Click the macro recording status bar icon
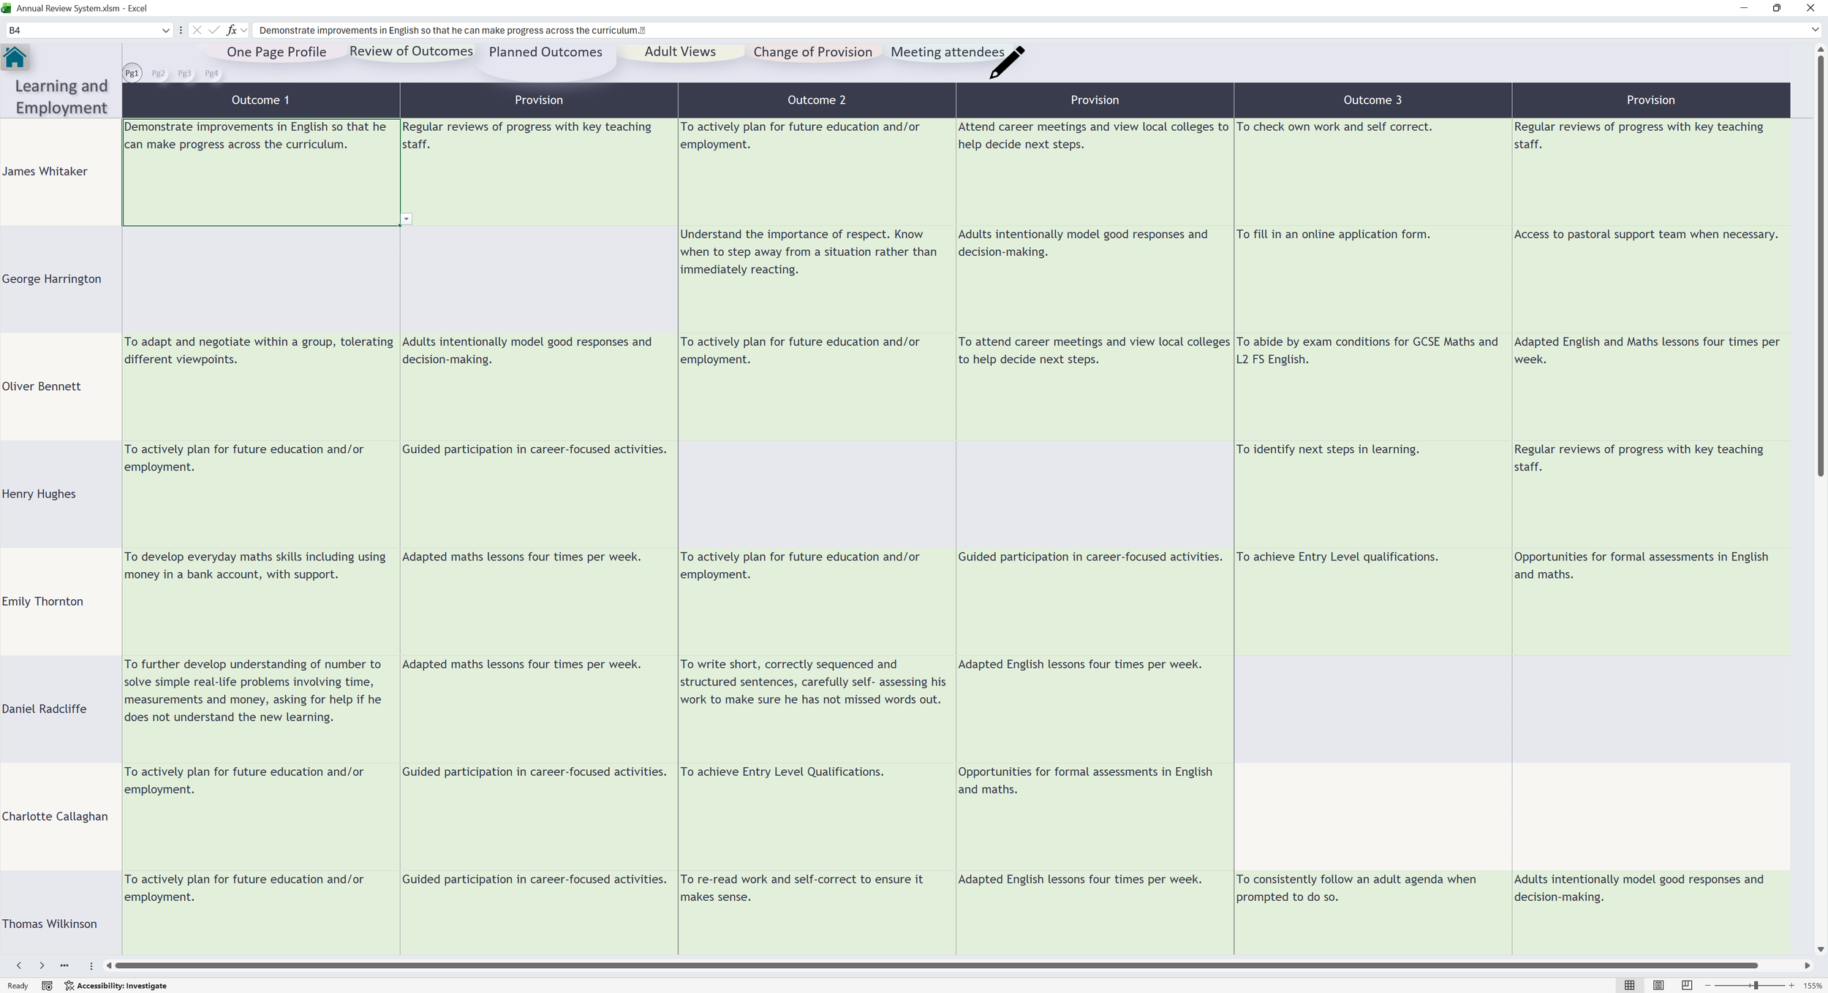 (x=47, y=986)
